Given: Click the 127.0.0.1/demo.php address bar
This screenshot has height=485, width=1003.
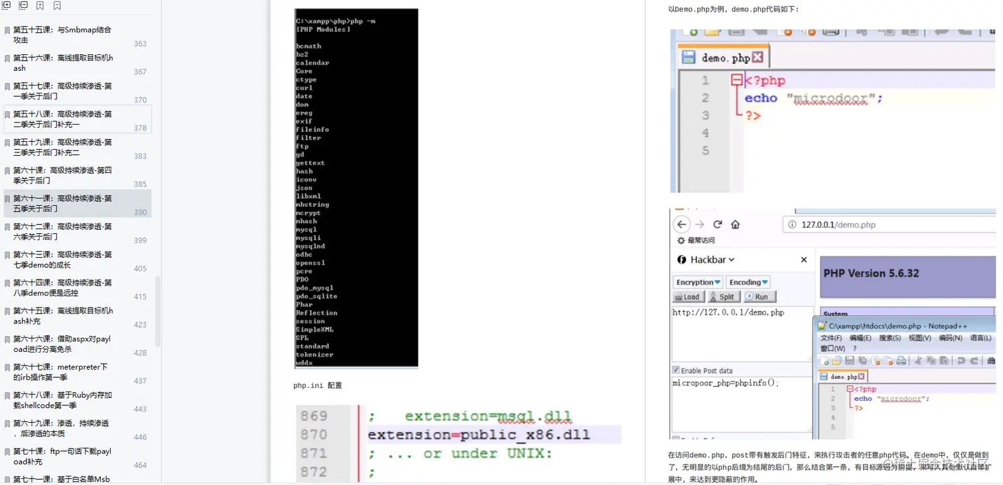Looking at the screenshot, I should [889, 225].
